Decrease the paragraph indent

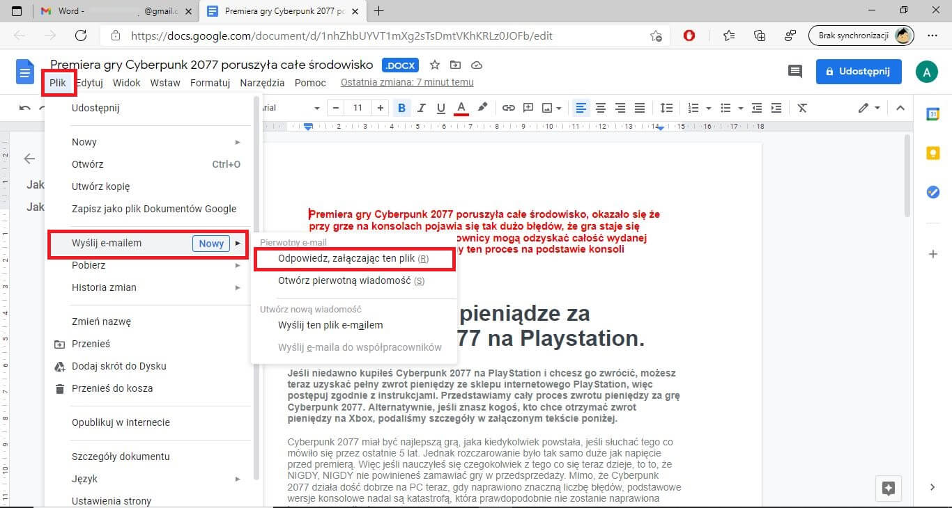(x=757, y=108)
